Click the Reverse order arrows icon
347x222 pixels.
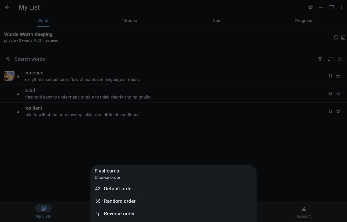click(98, 214)
